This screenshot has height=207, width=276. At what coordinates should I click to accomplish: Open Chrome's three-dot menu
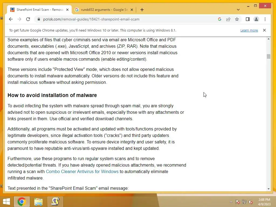click(265, 19)
